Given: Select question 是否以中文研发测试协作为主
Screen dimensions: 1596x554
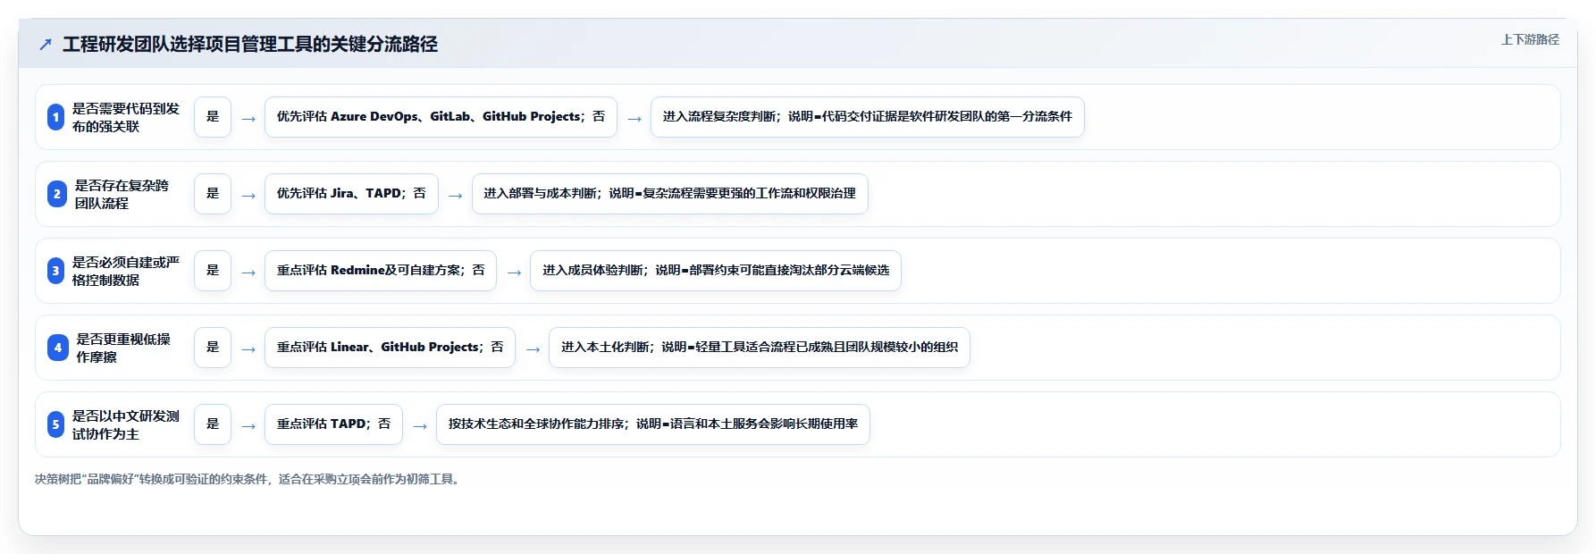Looking at the screenshot, I should click(126, 424).
